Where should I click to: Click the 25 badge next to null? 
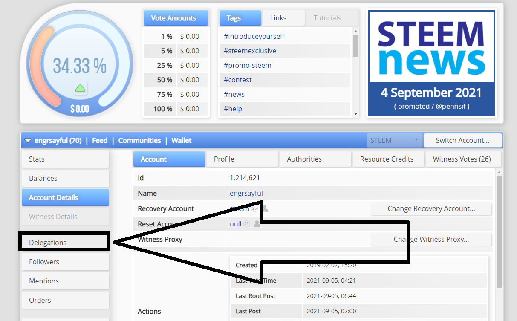tap(246, 224)
